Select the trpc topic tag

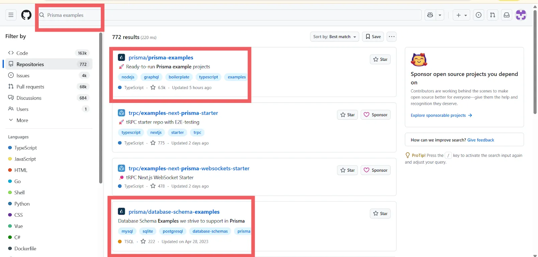[x=197, y=132]
